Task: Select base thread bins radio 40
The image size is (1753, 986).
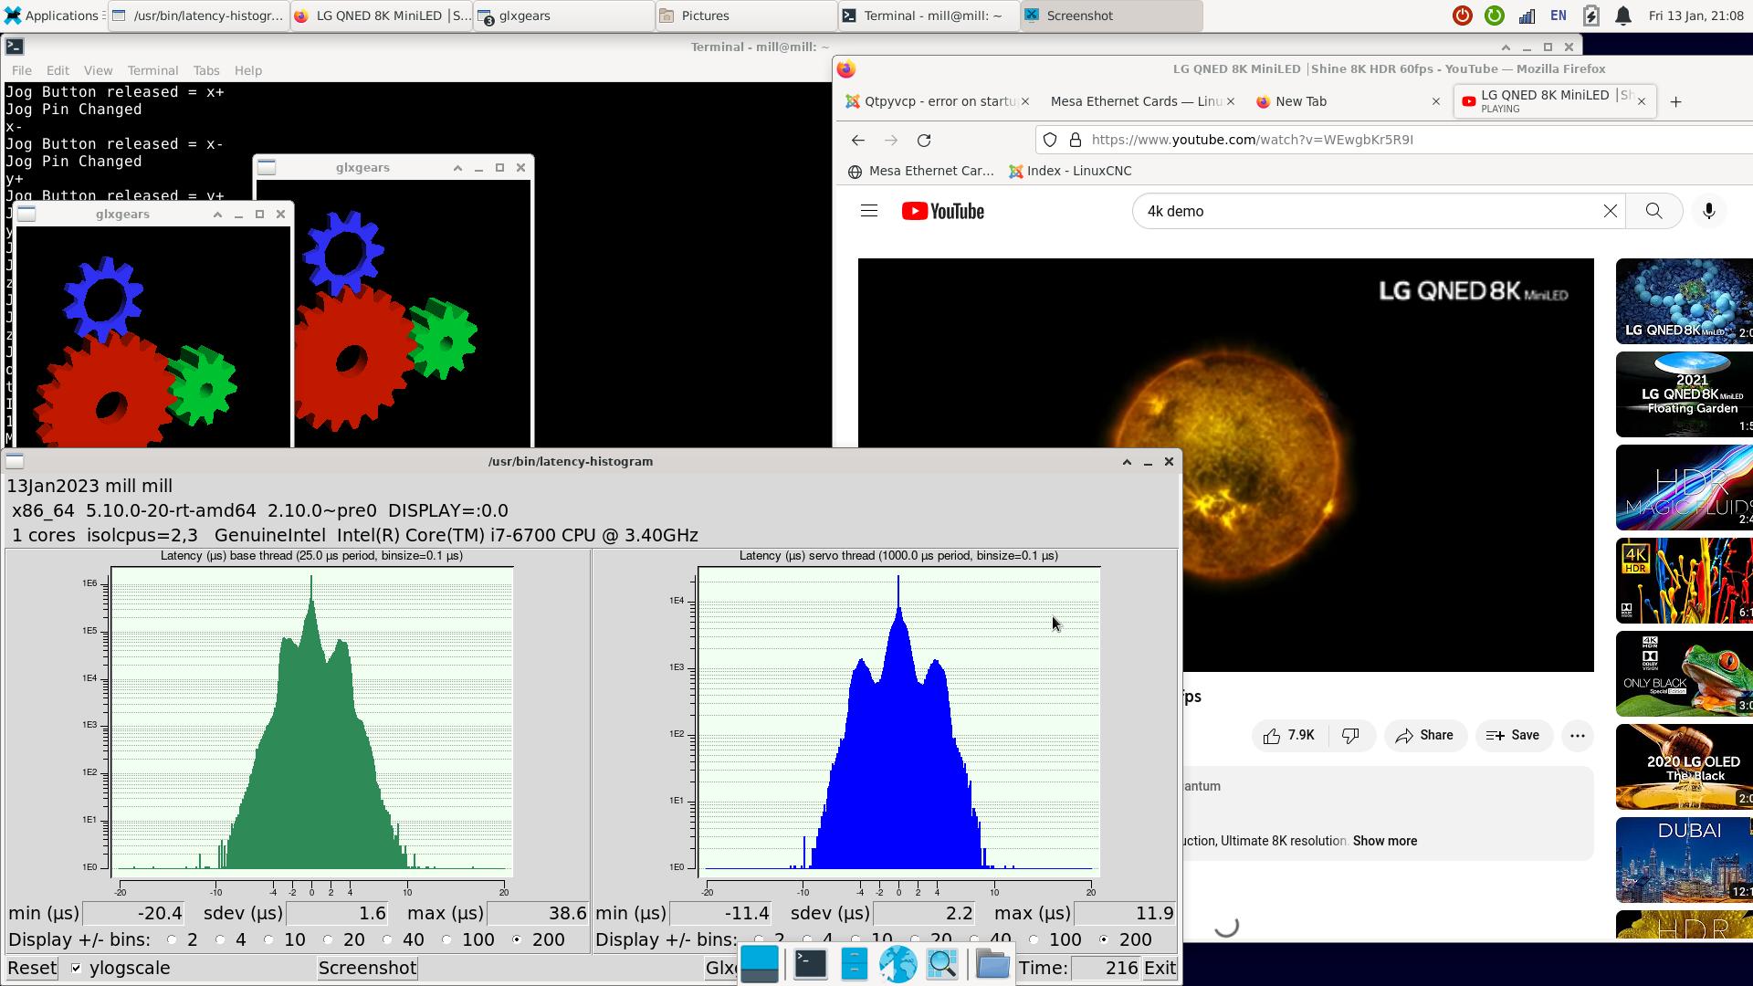Action: (x=387, y=939)
